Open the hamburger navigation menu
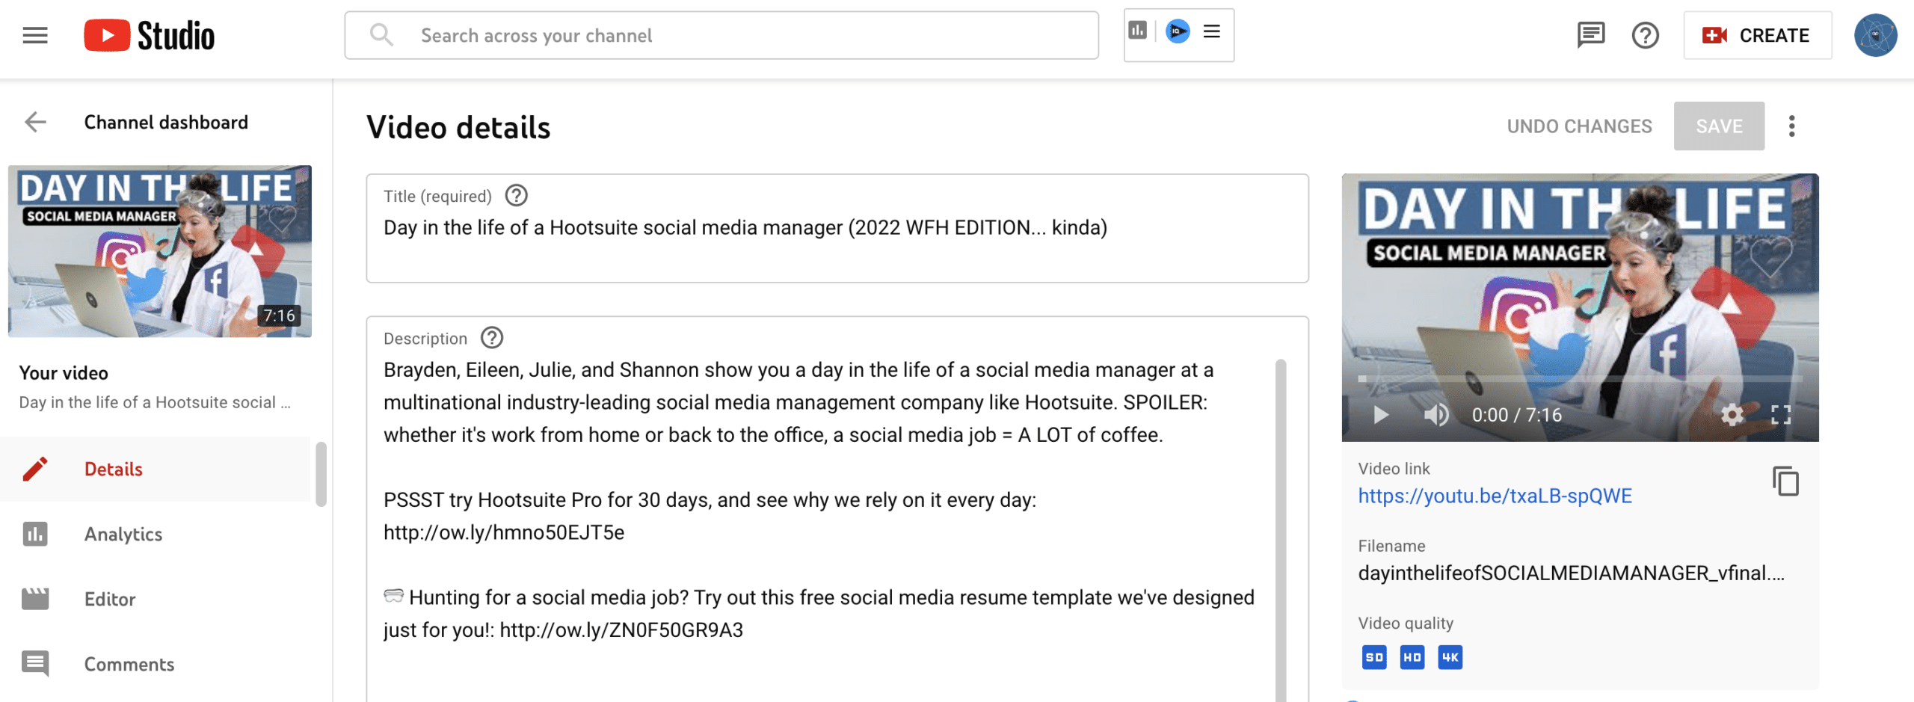The height and width of the screenshot is (702, 1914). (35, 35)
